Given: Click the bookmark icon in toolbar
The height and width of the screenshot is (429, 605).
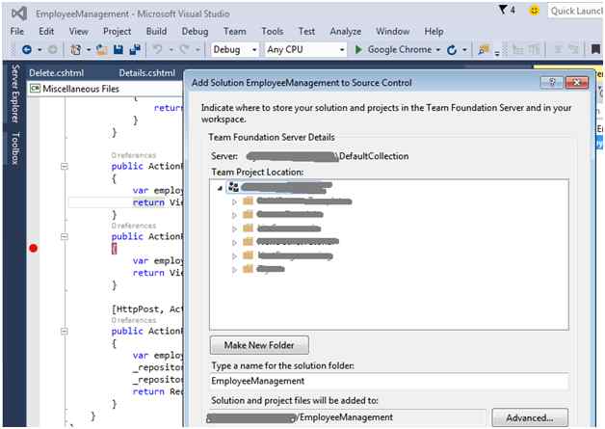Looking at the screenshot, I should pos(595,49).
